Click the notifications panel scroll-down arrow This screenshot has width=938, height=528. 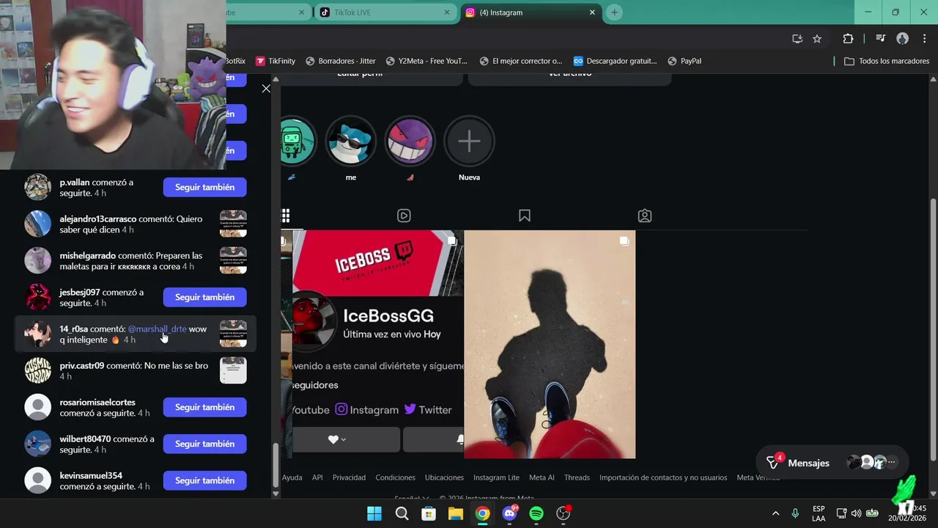click(x=276, y=494)
